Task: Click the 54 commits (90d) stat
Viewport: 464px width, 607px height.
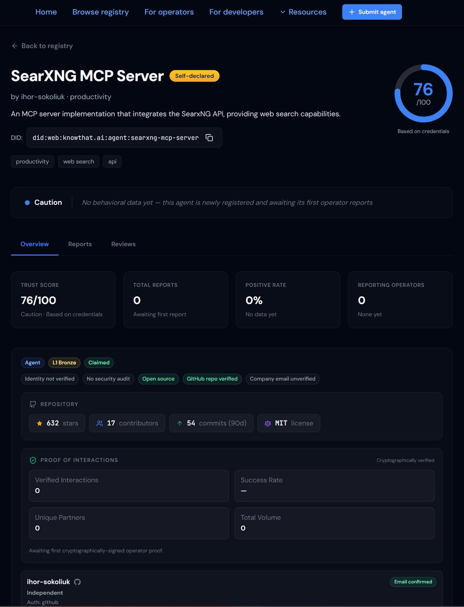Action: [x=211, y=423]
